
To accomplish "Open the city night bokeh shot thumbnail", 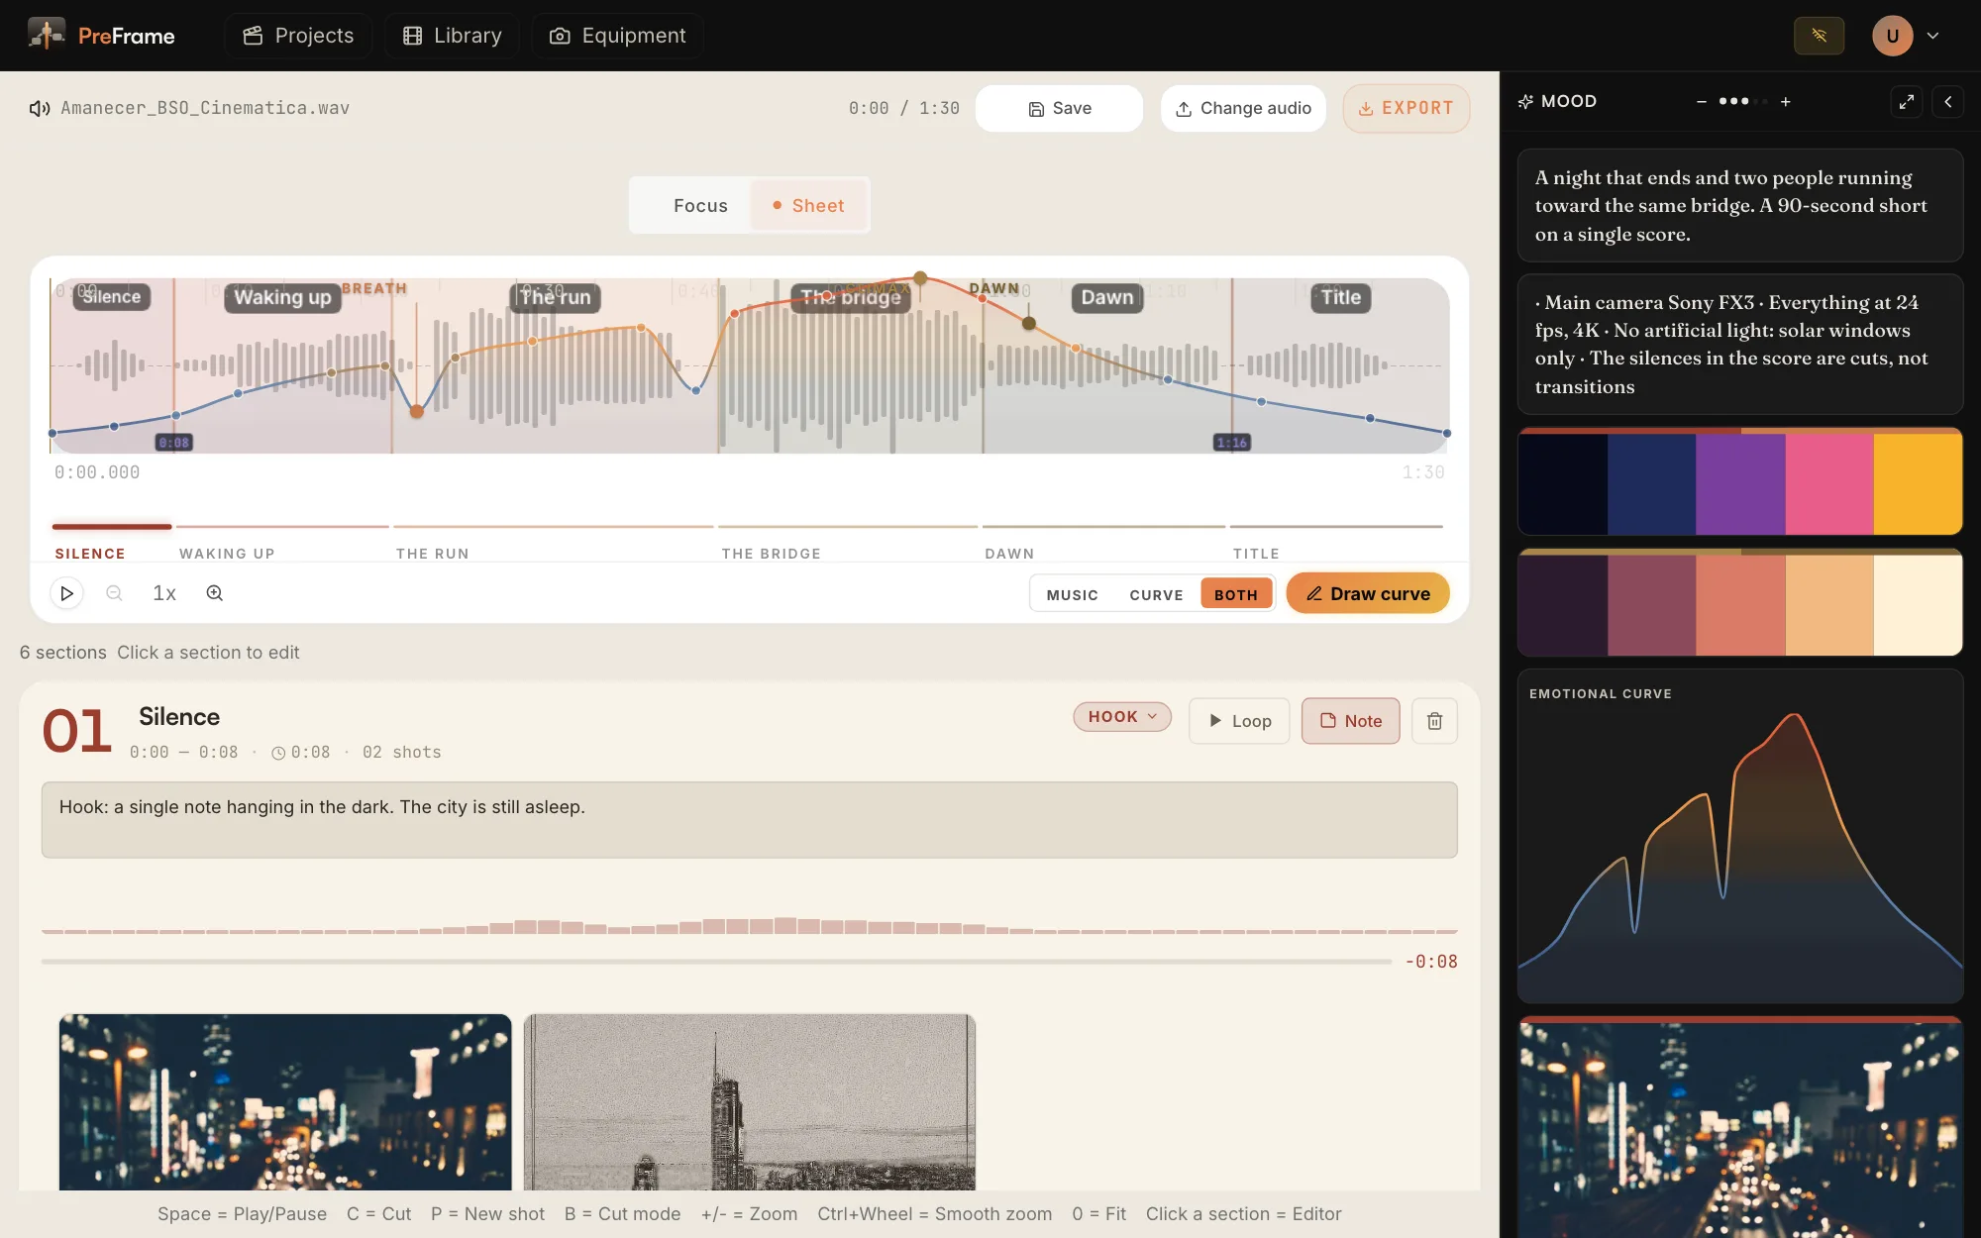I will pyautogui.click(x=285, y=1101).
